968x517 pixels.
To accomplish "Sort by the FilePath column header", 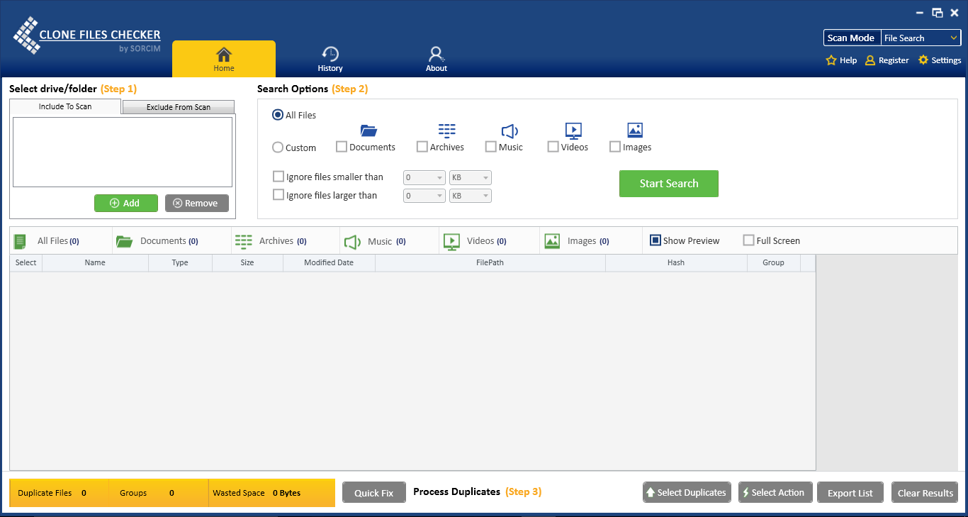I will 490,263.
